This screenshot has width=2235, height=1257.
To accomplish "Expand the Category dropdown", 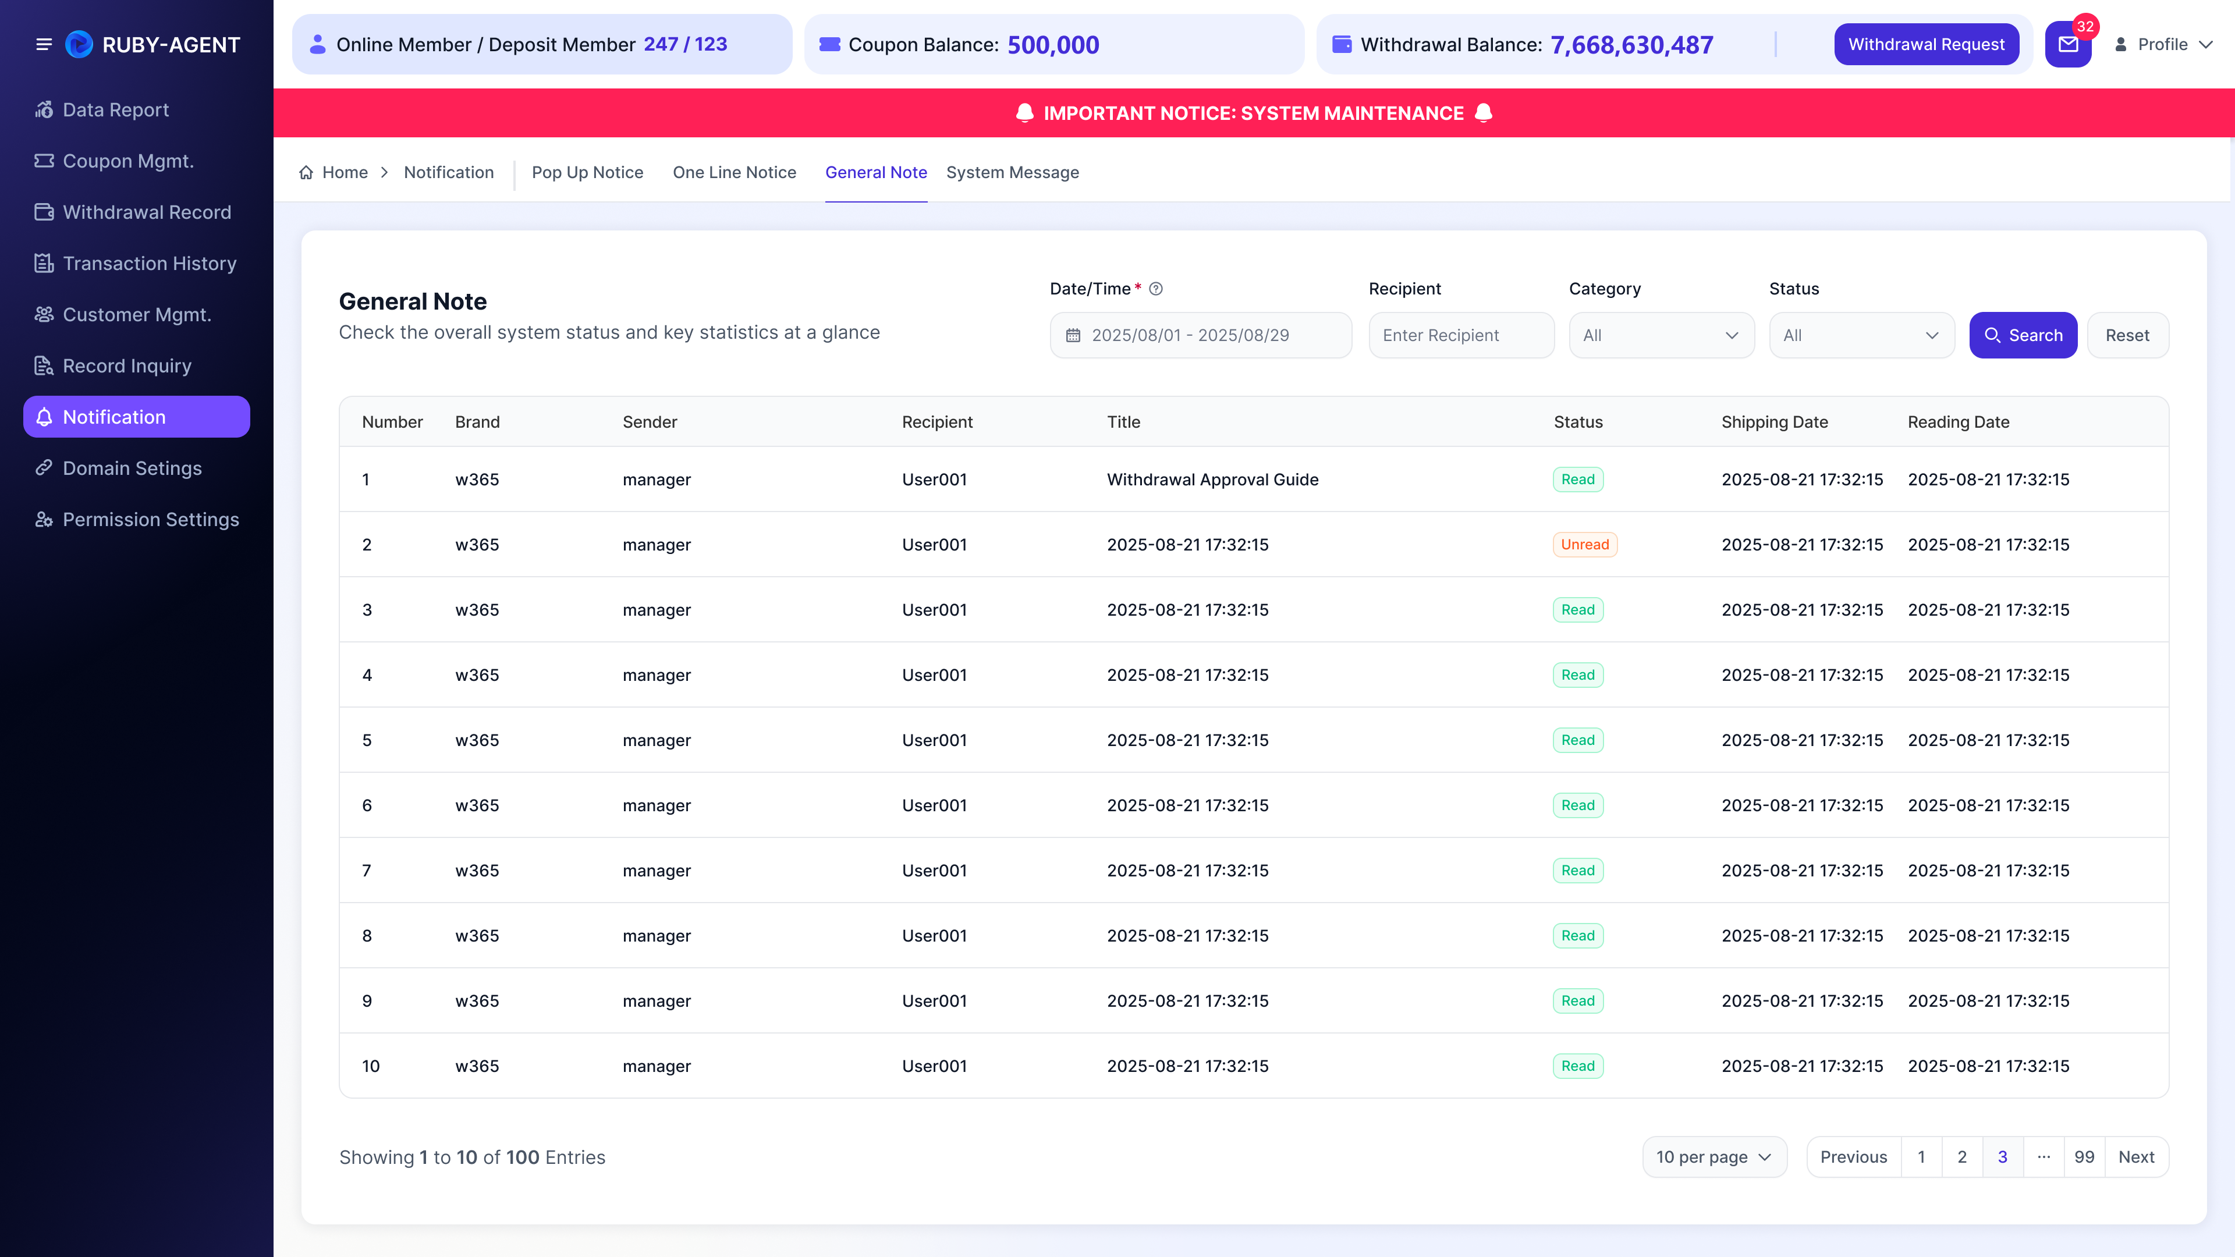I will tap(1662, 336).
